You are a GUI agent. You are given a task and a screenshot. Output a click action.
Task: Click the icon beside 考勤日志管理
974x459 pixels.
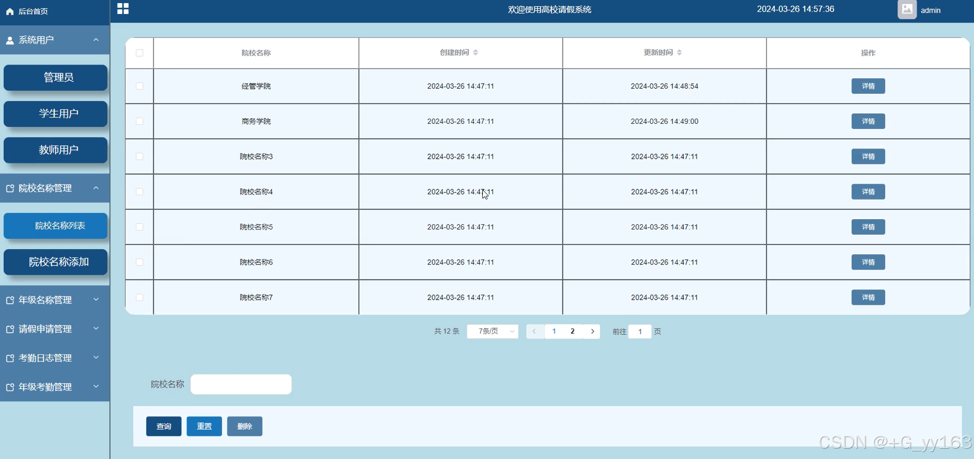(10, 358)
